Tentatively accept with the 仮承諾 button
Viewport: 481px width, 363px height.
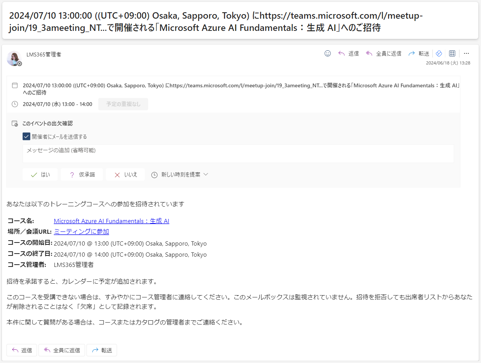coord(82,175)
